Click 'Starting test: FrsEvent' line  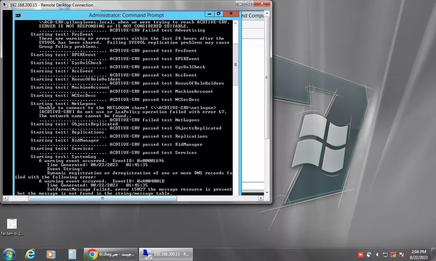coord(62,34)
